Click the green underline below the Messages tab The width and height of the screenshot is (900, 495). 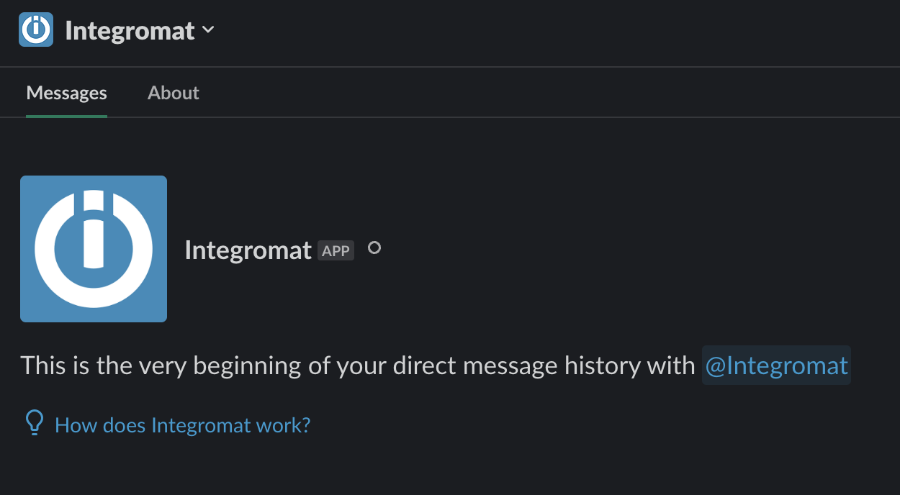coord(66,116)
